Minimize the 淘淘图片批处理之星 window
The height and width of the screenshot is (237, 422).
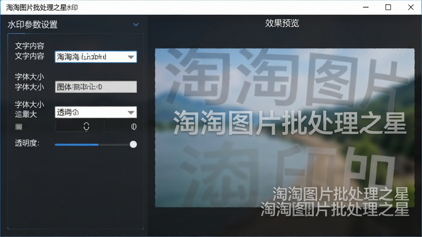(366, 7)
